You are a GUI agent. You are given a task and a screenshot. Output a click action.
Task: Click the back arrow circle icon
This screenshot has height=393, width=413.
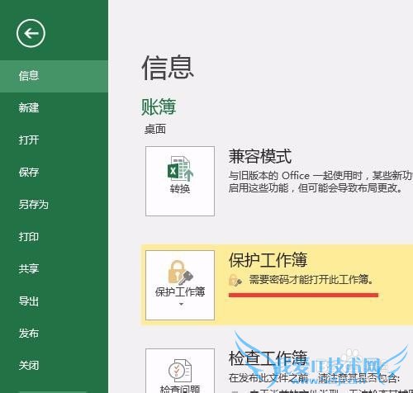tap(31, 34)
